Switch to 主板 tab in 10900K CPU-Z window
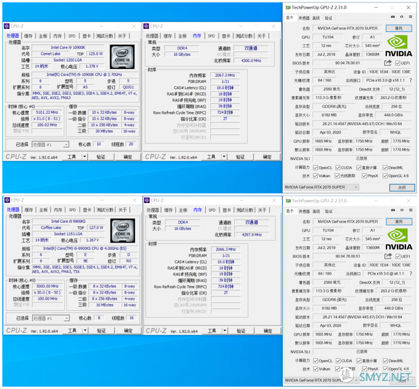 [43, 36]
